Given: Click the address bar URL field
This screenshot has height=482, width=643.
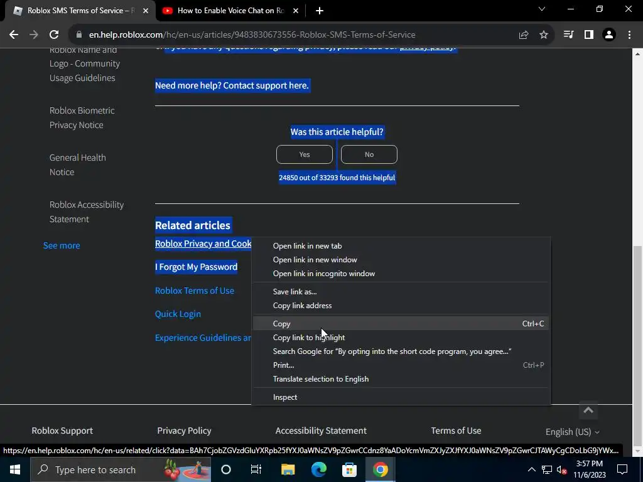Looking at the screenshot, I should tap(252, 35).
